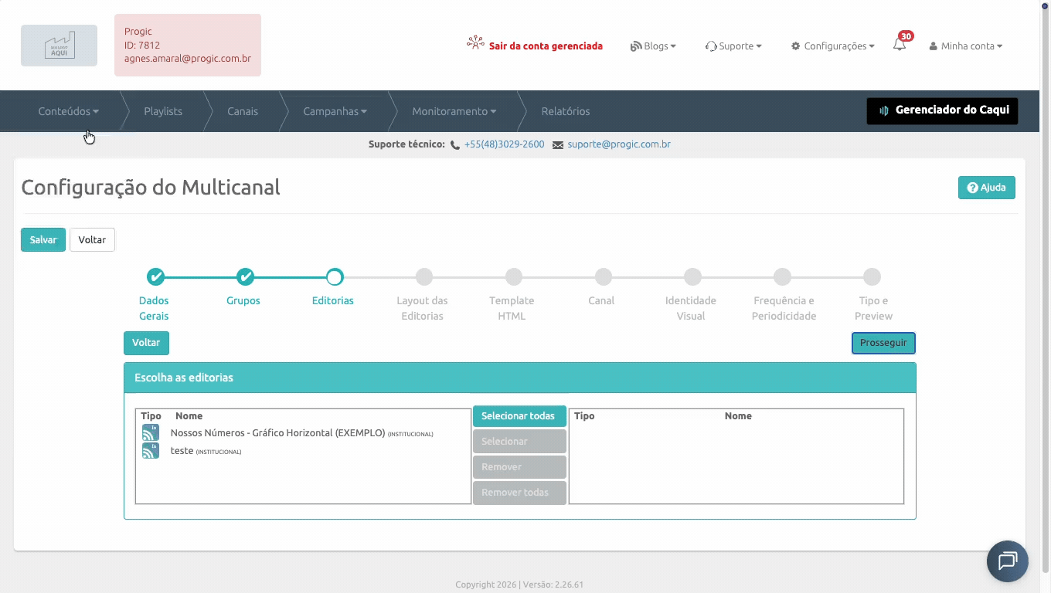The image size is (1051, 593).
Task: Click the sound wave icon on Gerenciador do Caqui
Action: (x=884, y=110)
